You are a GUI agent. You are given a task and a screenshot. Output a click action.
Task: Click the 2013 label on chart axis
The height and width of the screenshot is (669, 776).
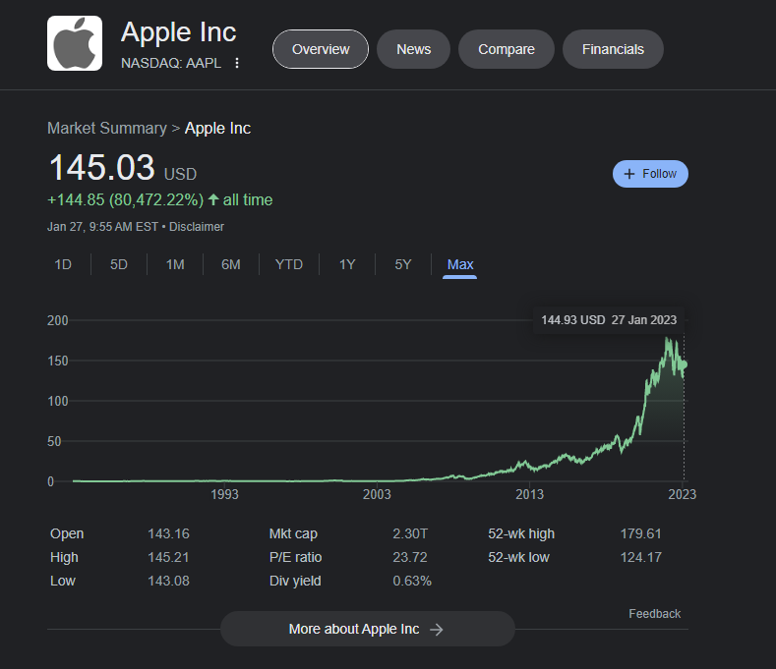coord(529,494)
